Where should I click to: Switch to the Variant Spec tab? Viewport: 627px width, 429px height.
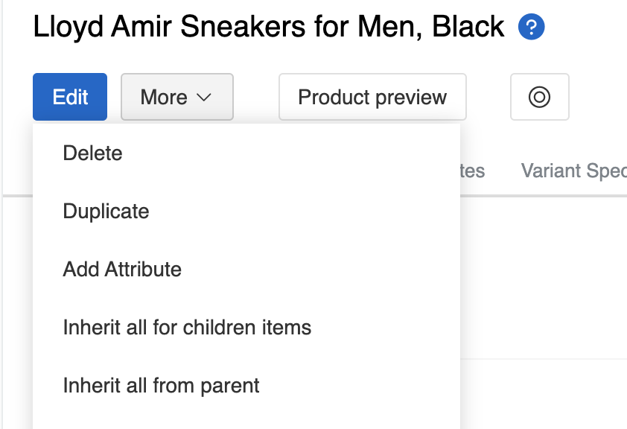pos(573,171)
